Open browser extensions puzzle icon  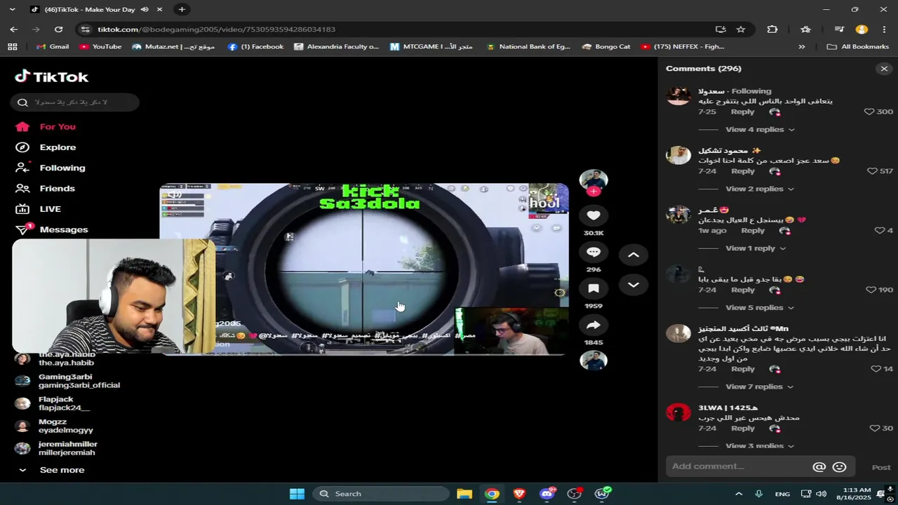pyautogui.click(x=772, y=29)
